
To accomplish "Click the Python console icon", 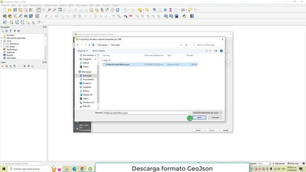I will [x=184, y=16].
